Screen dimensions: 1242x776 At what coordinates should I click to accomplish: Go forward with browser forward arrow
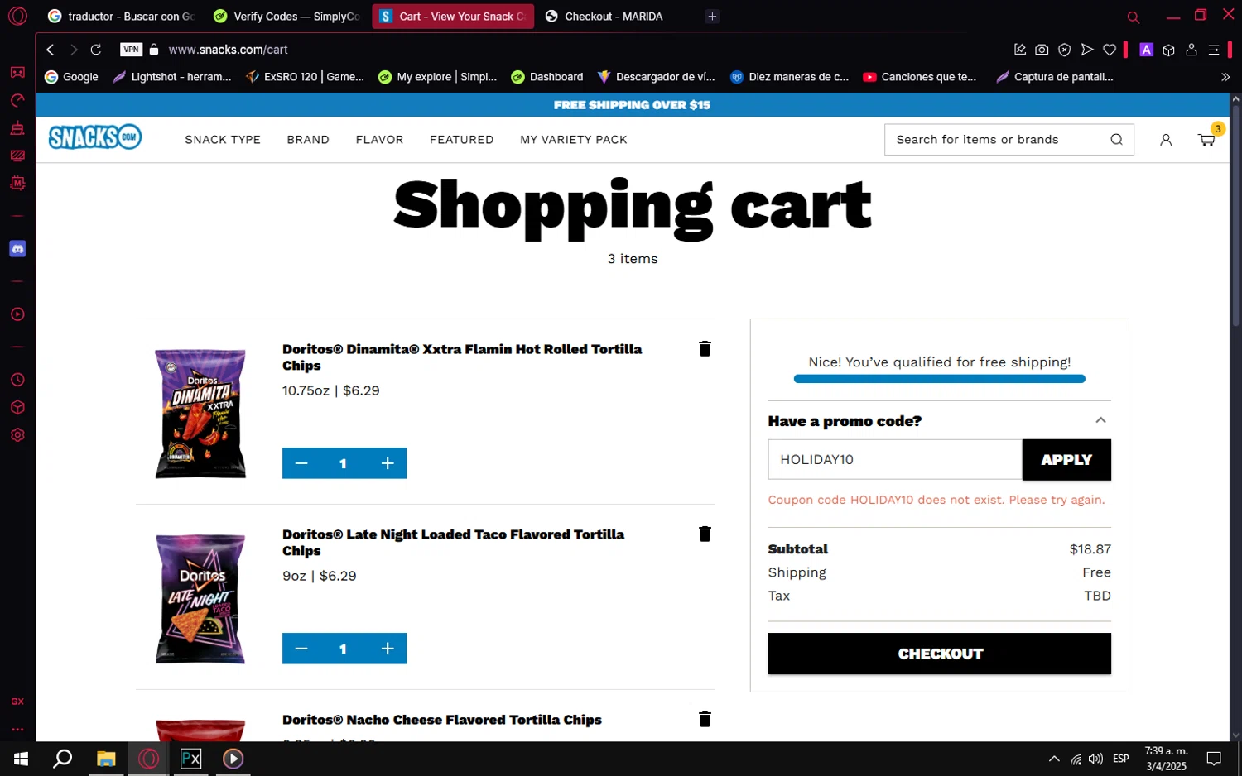tap(74, 50)
